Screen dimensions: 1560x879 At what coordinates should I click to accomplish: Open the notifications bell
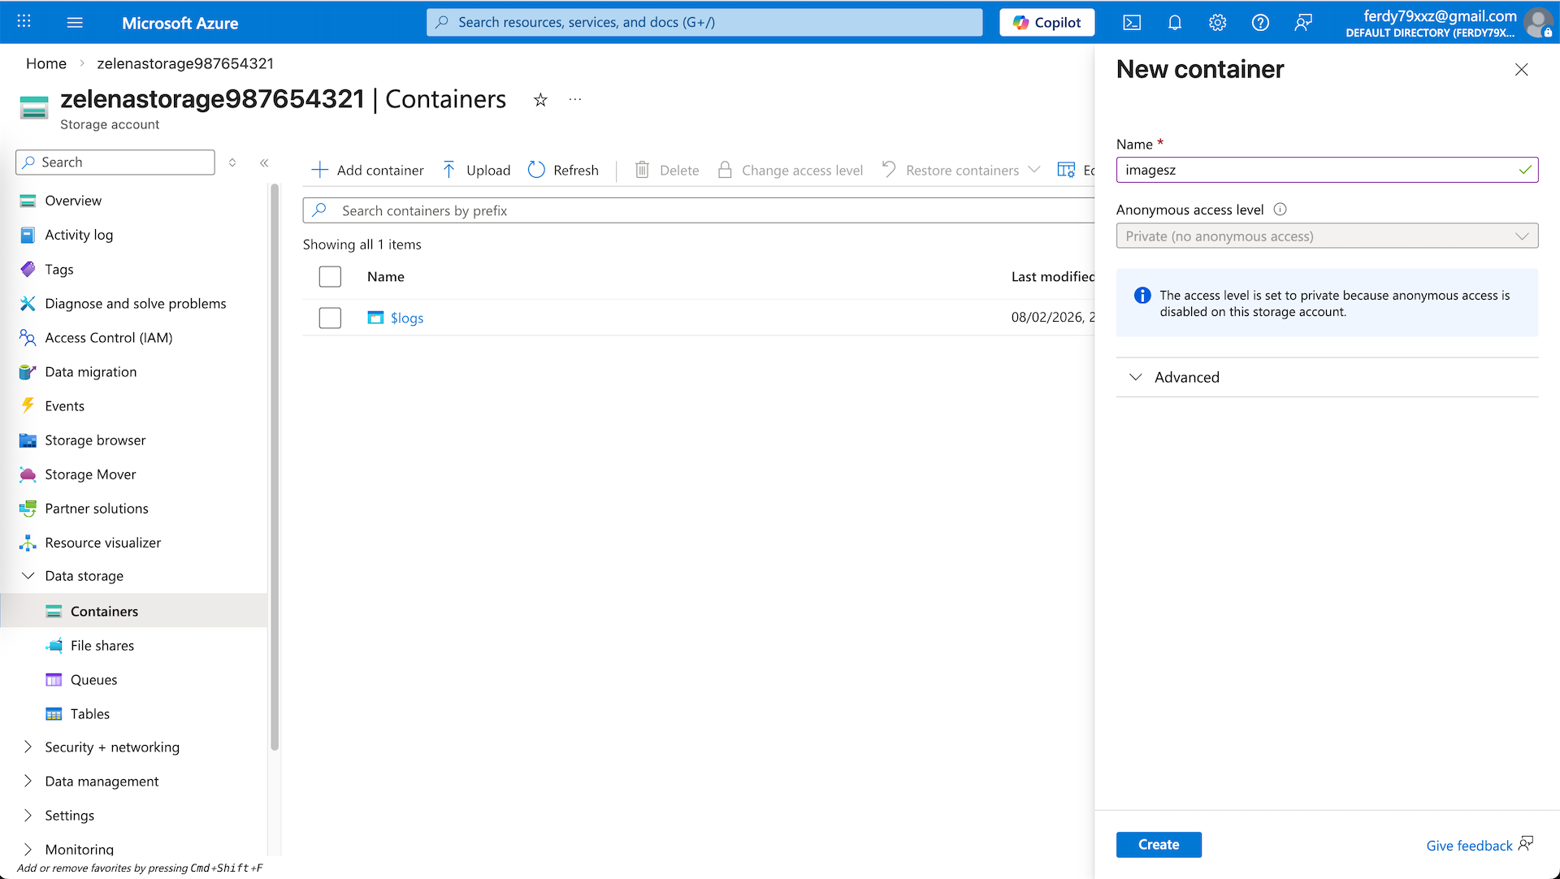click(x=1175, y=23)
